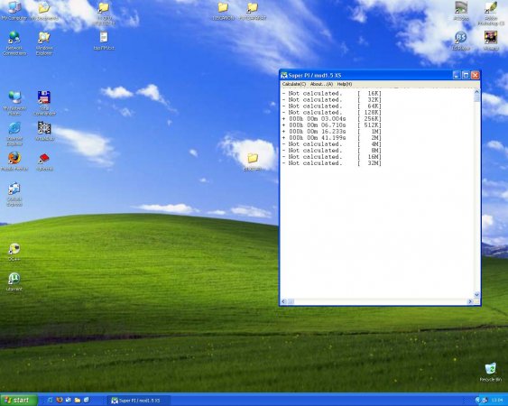Click the Super PI taskbar button
The image size is (508, 406).
[x=139, y=401]
